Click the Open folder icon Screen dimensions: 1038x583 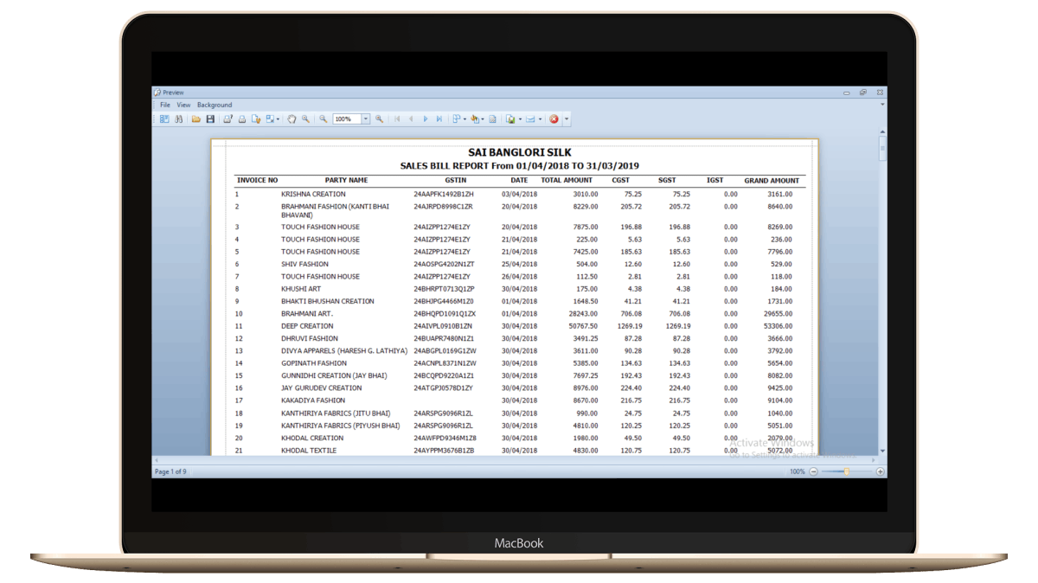[196, 119]
